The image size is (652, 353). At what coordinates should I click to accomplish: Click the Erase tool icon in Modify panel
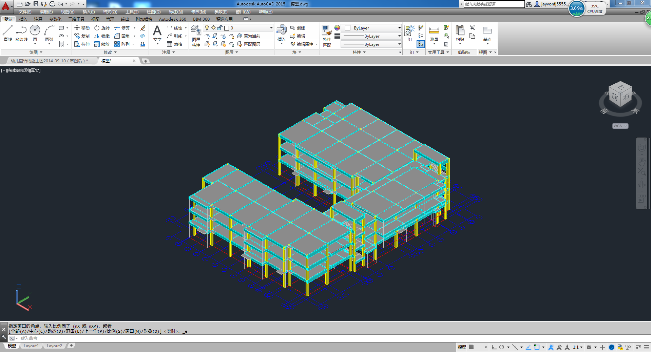(x=143, y=28)
